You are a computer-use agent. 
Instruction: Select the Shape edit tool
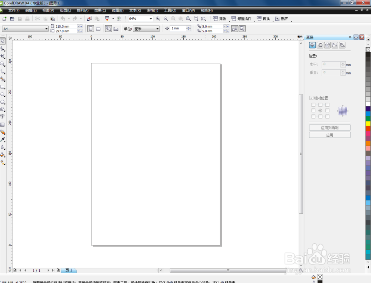(x=3, y=49)
